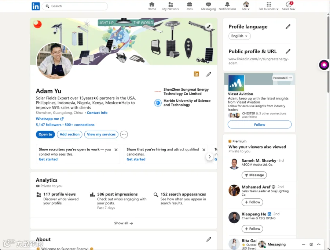Viewport: 330px width, 250px height.
Task: Open the More actions ellipsis button
Action: pyautogui.click(x=124, y=134)
